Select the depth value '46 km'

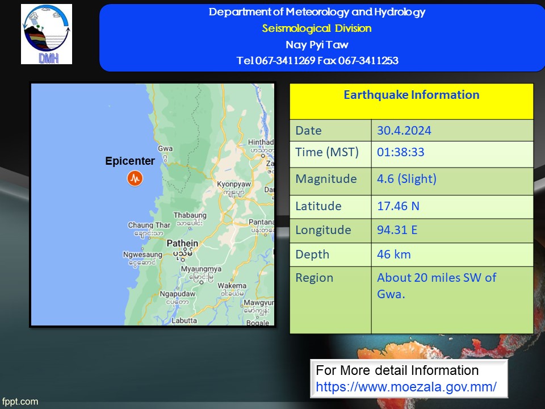[394, 254]
